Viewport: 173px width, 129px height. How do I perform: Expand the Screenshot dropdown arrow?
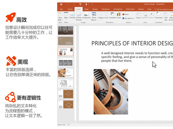tap(86, 20)
